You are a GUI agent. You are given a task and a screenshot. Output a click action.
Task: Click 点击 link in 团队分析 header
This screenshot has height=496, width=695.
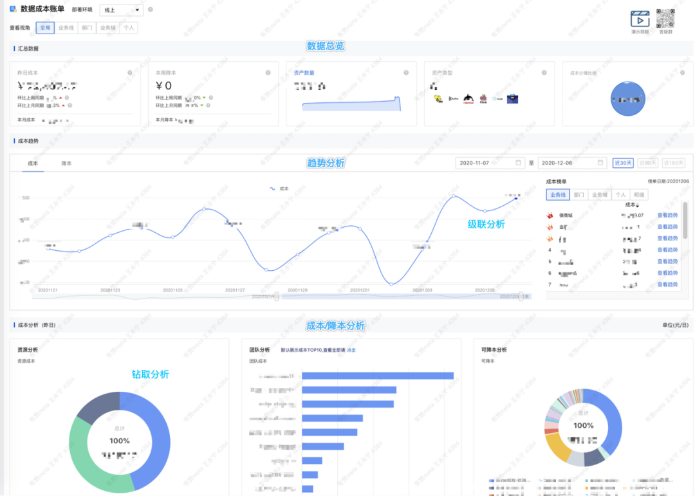(351, 350)
